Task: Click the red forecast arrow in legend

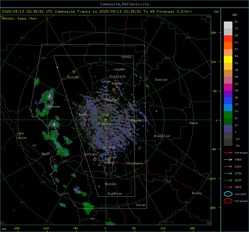Action: (x=228, y=153)
